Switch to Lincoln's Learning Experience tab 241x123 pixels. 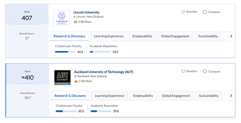[x=109, y=36]
